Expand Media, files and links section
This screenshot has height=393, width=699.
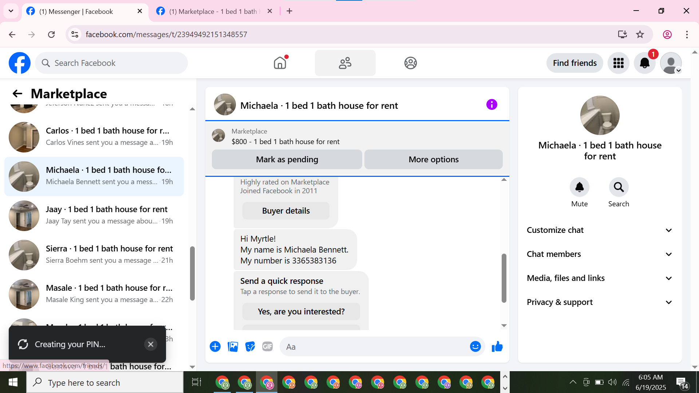pyautogui.click(x=600, y=278)
